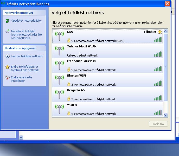Click the Koble fra button
Screen dimensions: 179x156
(x=158, y=124)
